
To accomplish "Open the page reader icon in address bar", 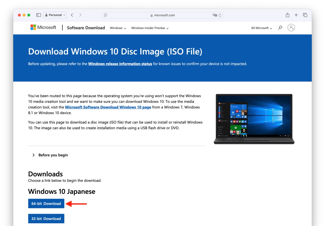I will click(106, 15).
